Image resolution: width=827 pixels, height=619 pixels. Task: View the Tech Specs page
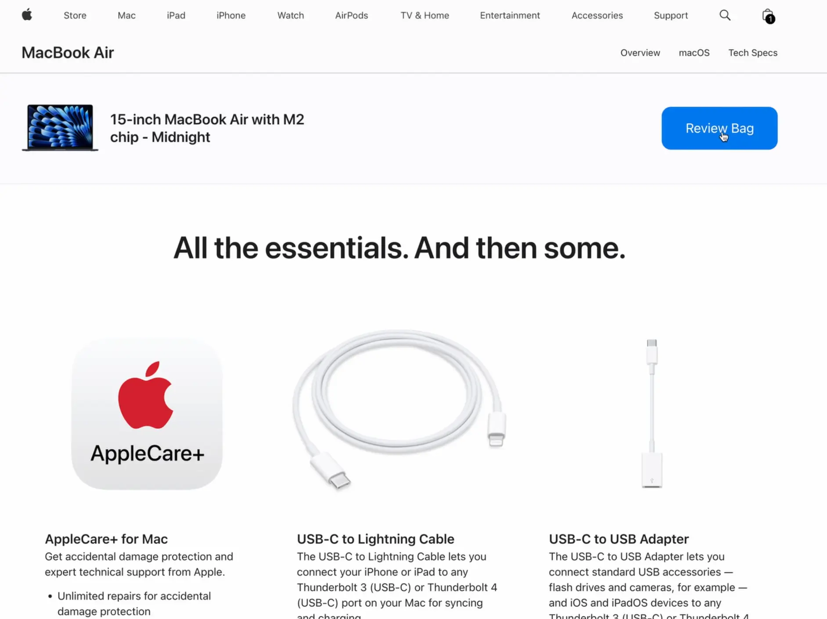click(x=753, y=53)
